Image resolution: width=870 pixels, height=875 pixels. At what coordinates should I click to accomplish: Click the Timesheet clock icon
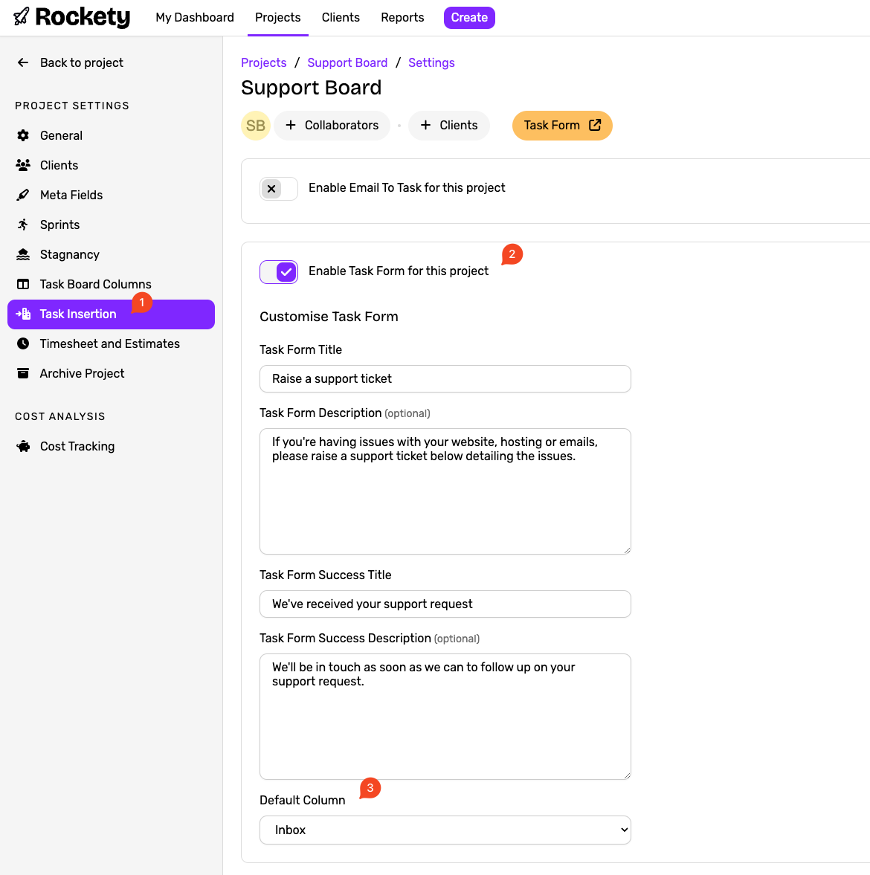point(23,343)
